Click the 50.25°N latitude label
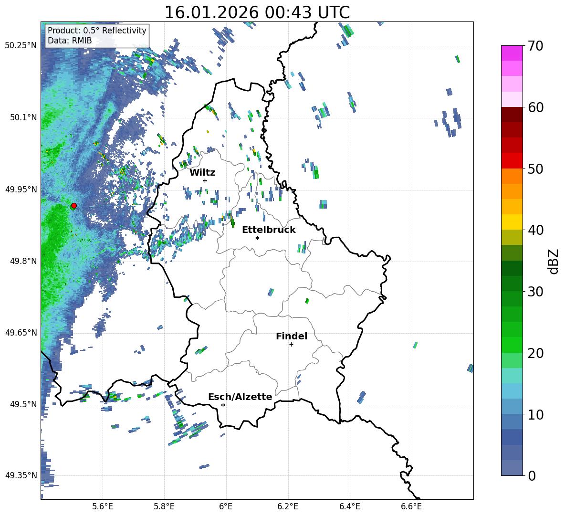The image size is (565, 516). coord(21,46)
